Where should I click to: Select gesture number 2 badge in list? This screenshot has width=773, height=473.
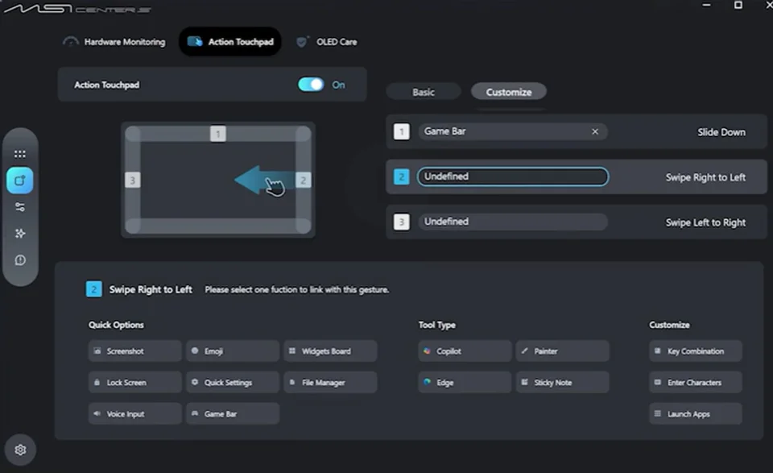(x=401, y=176)
